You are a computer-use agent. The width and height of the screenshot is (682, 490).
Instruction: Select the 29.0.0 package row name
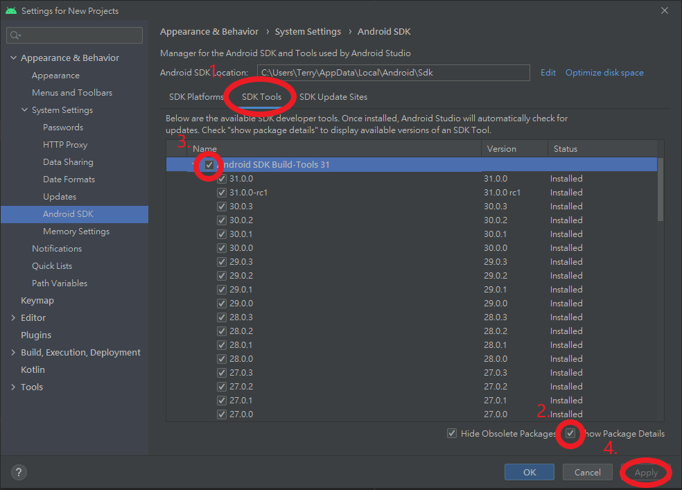(241, 304)
